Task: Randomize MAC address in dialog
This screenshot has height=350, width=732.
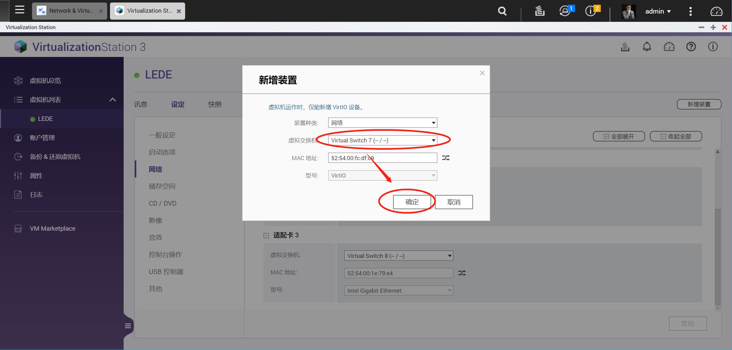Action: 446,158
